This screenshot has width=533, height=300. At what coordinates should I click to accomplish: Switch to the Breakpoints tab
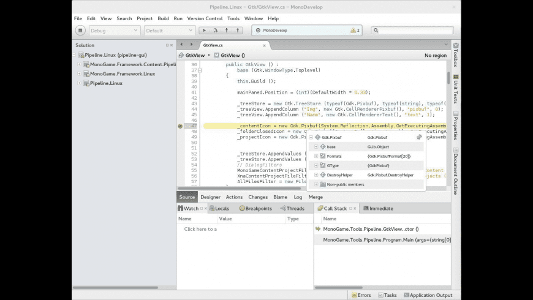255,208
